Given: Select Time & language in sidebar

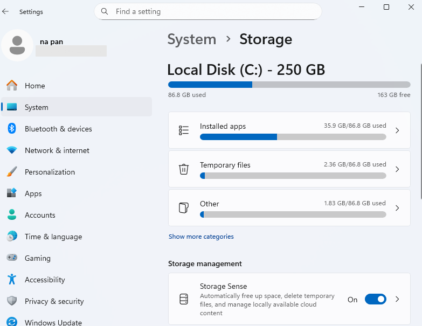Looking at the screenshot, I should 53,237.
